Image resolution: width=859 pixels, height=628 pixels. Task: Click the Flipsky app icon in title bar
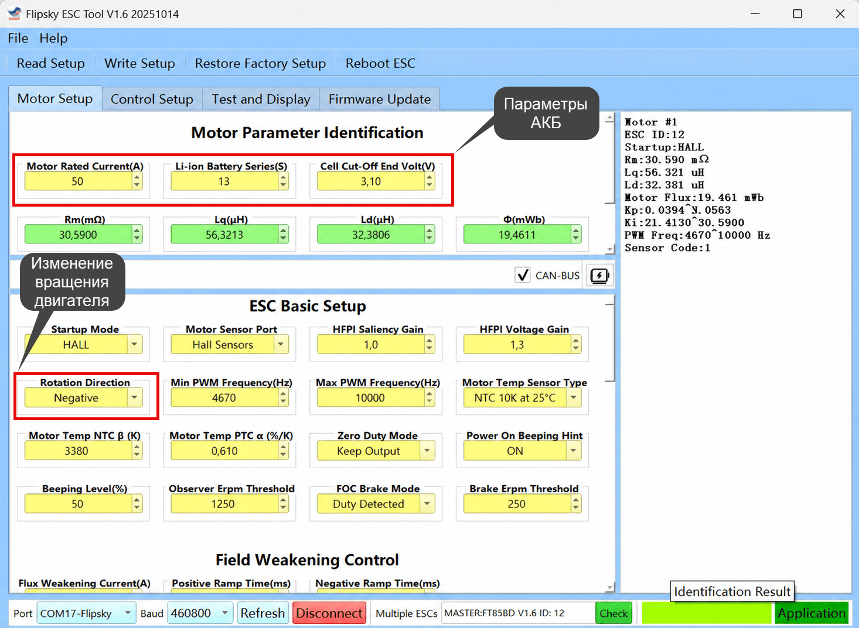click(x=14, y=13)
